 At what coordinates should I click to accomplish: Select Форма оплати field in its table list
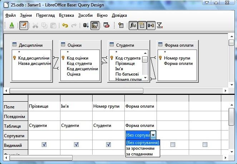pyautogui.click(x=178, y=63)
